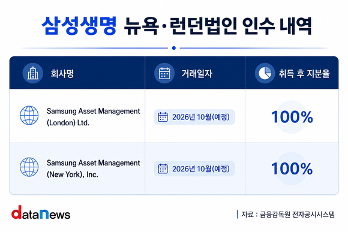
Task: Click the building icon beside 회사명
Action: pos(33,73)
